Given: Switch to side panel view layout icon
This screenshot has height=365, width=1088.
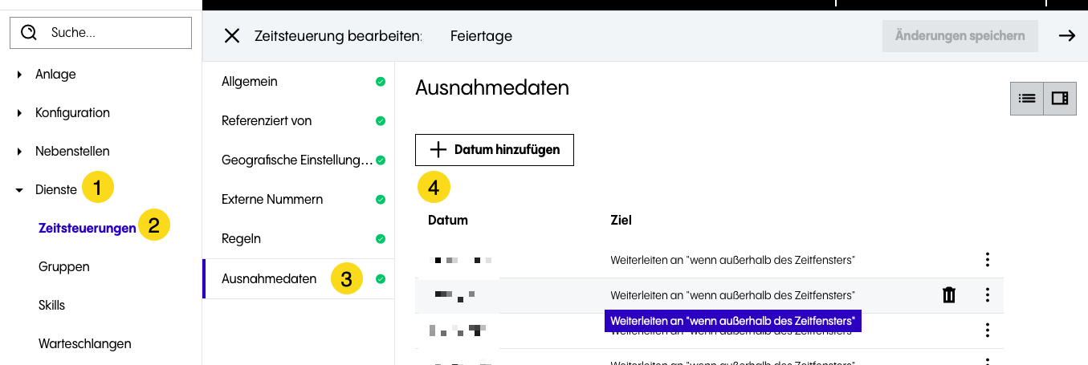Looking at the screenshot, I should coord(1060,99).
